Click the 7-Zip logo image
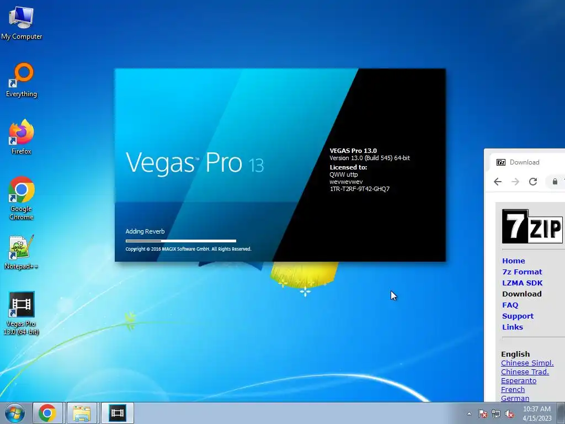This screenshot has height=424, width=565. point(532,226)
